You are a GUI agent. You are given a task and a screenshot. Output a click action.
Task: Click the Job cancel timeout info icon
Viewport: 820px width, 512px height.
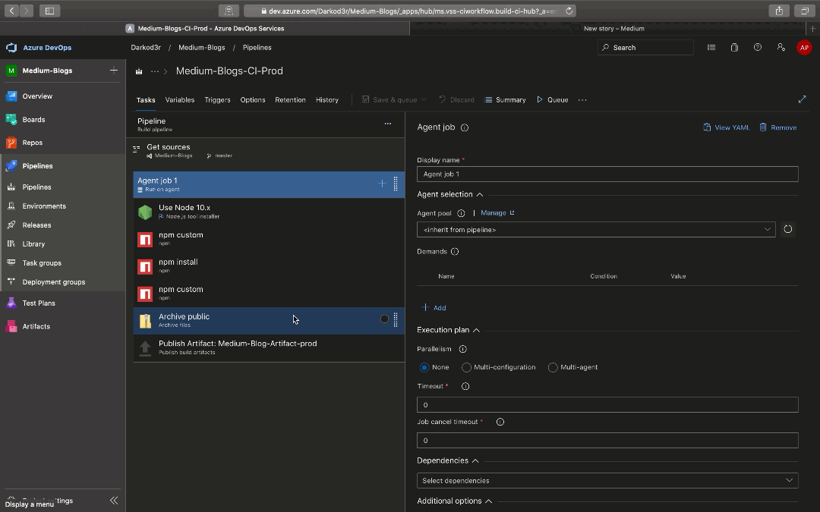[500, 422]
